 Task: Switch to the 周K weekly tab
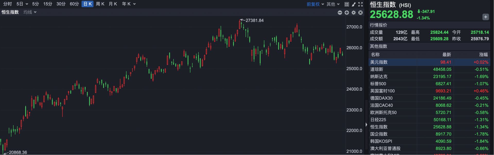(x=100, y=4)
